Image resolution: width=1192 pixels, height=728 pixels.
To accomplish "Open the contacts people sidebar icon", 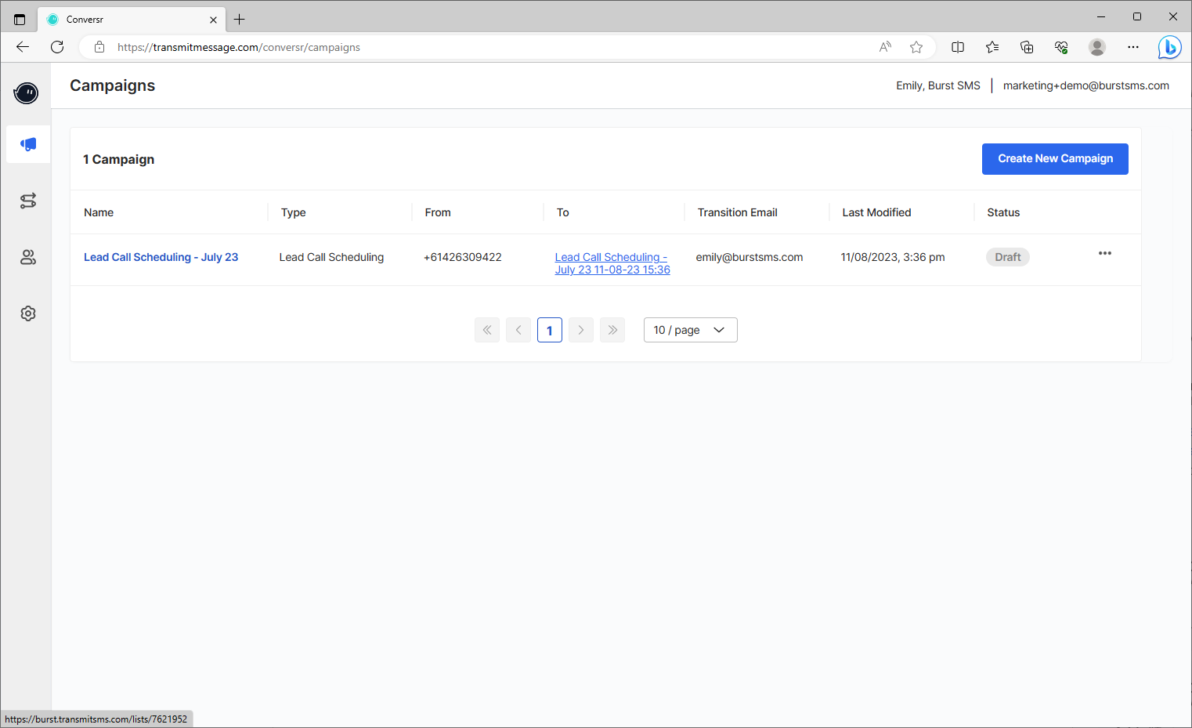I will pyautogui.click(x=28, y=257).
